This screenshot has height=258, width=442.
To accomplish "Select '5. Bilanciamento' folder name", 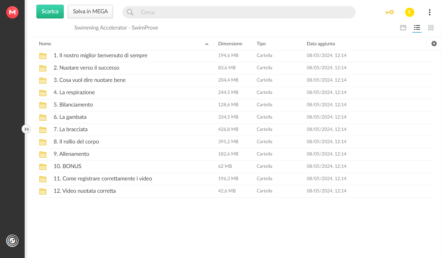I will [x=73, y=105].
